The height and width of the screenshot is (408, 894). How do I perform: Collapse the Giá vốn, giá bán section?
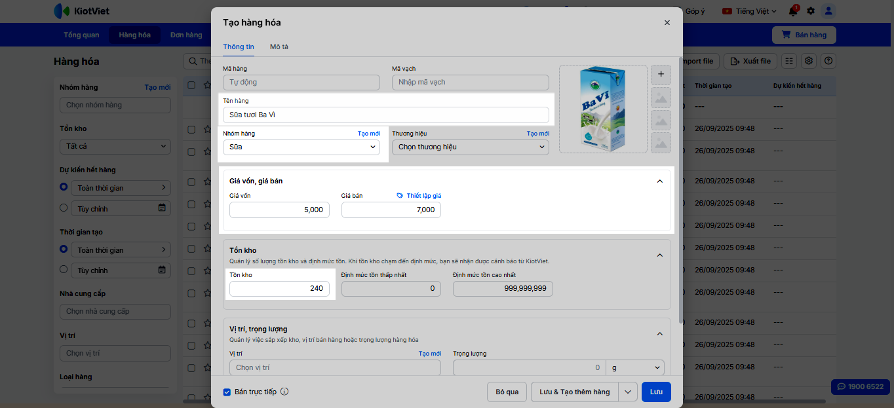click(x=659, y=181)
